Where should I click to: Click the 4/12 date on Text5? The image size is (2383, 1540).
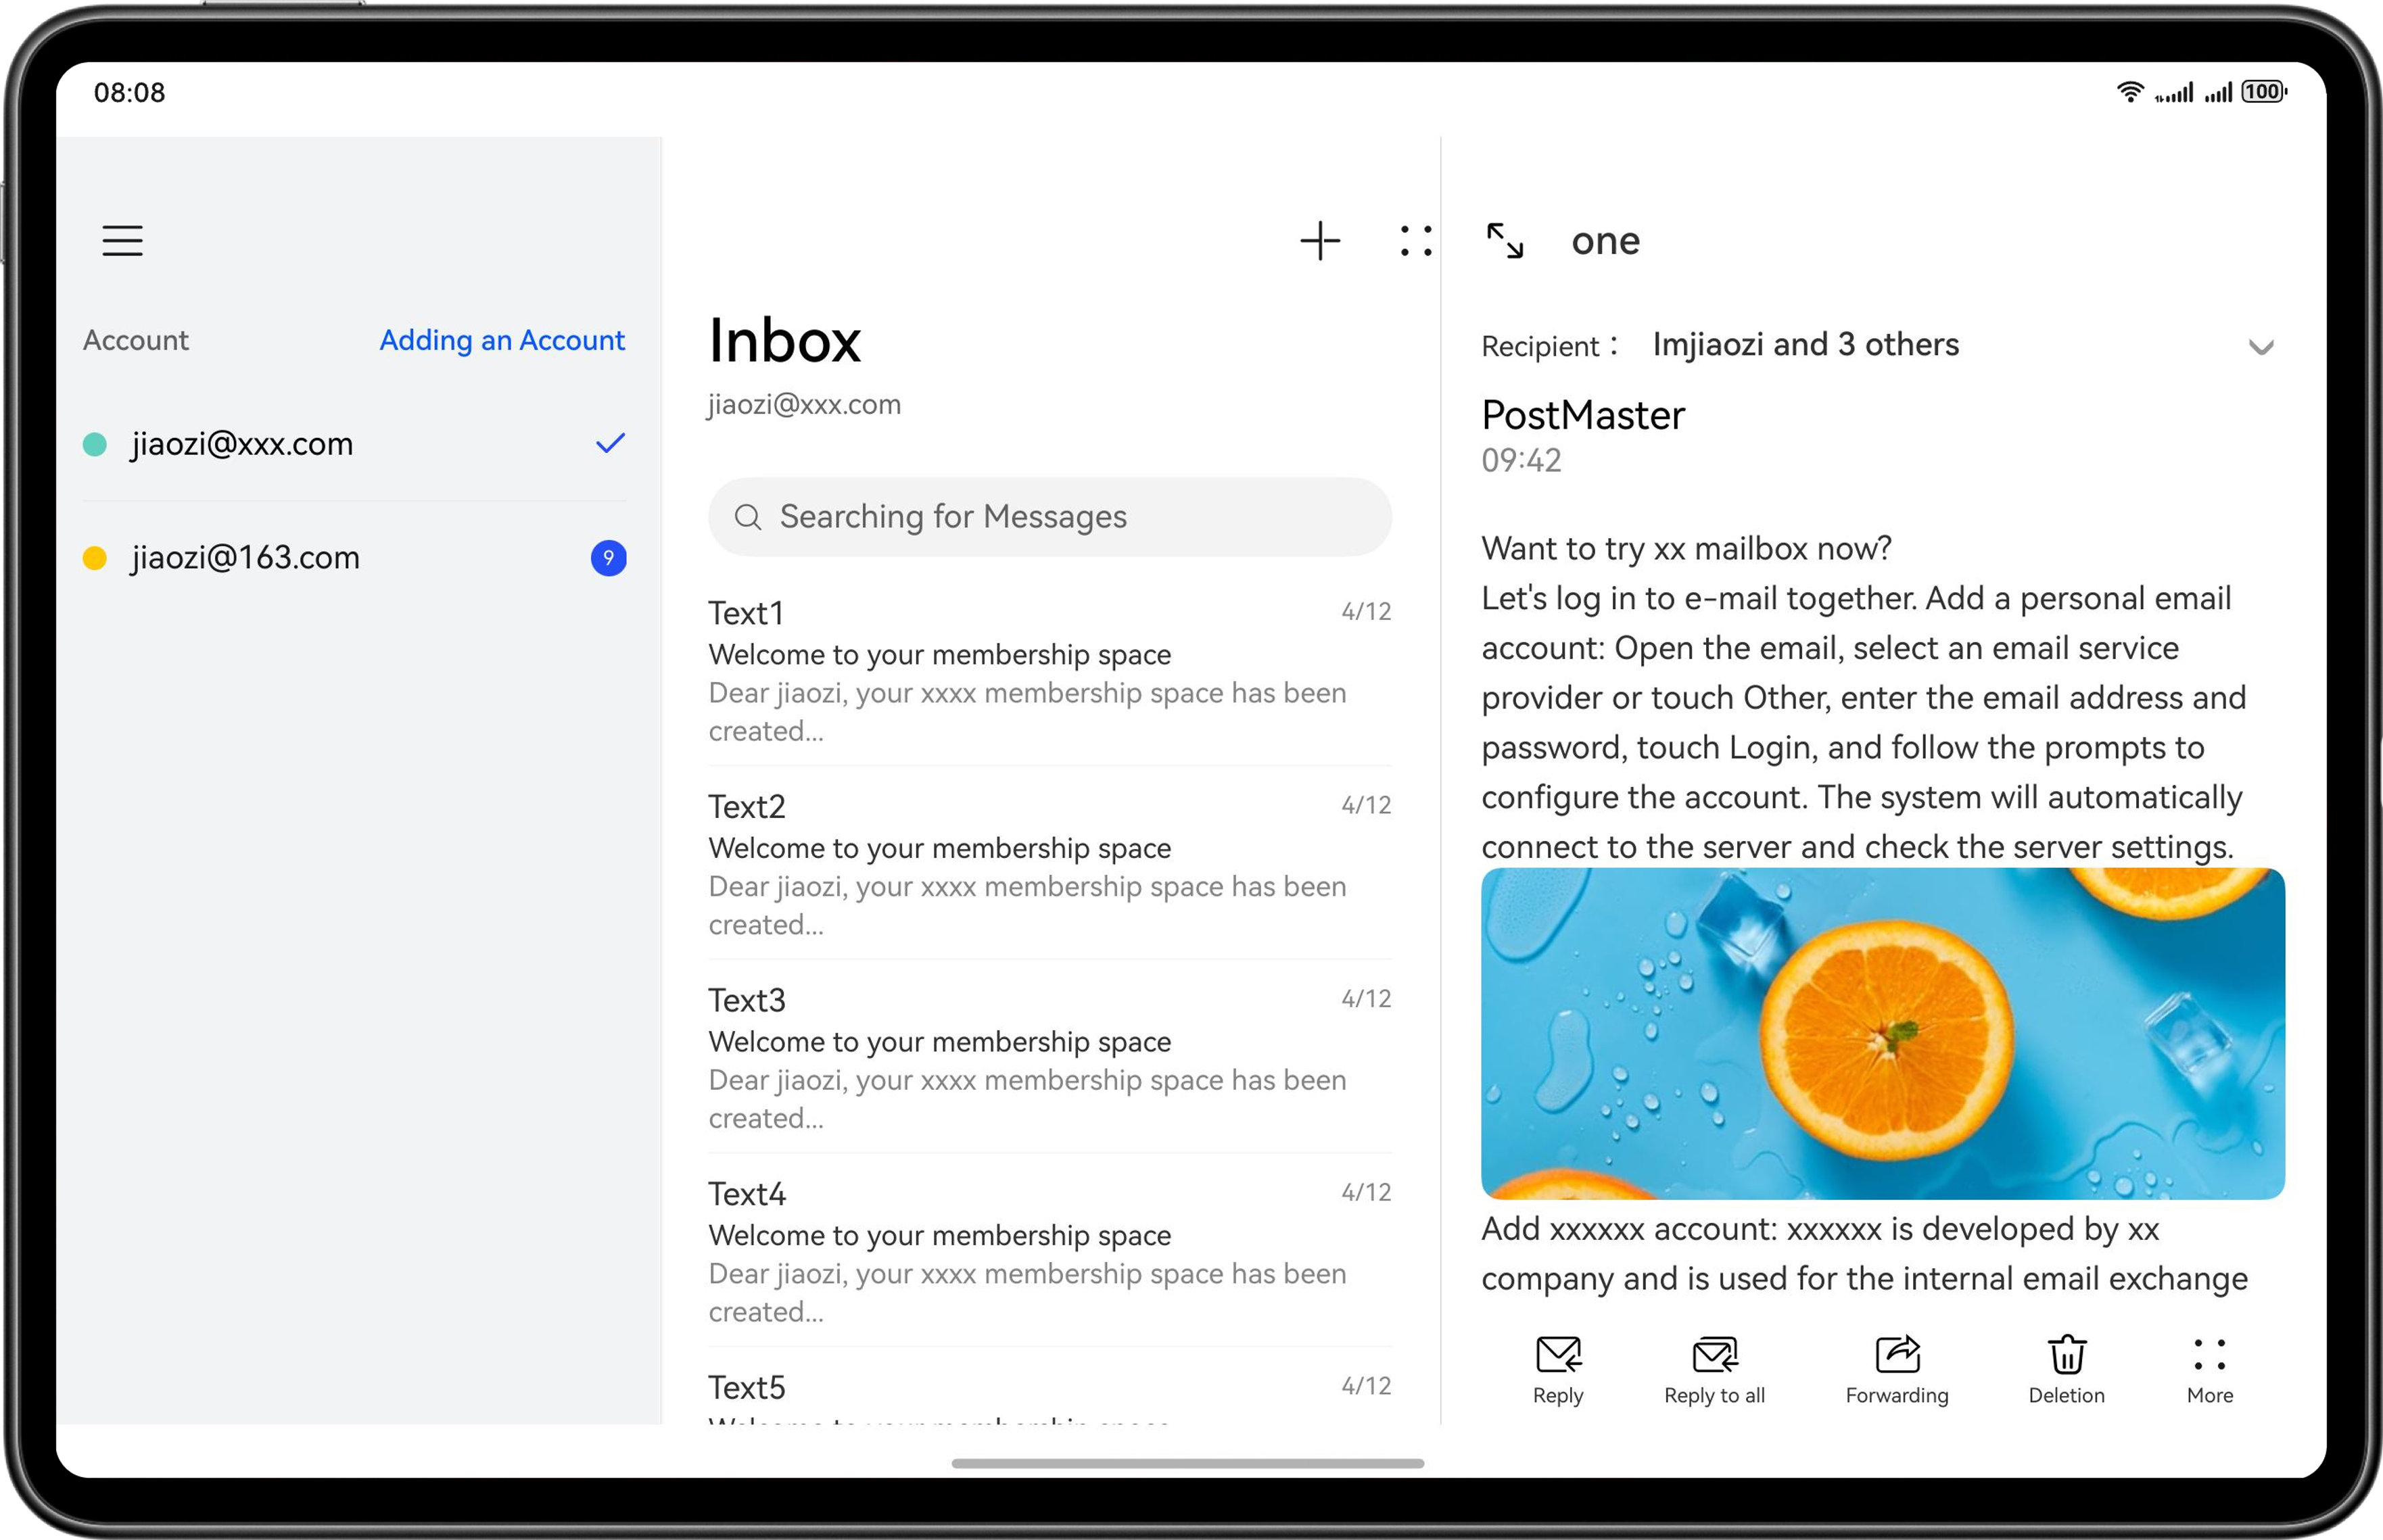pyautogui.click(x=1366, y=1387)
